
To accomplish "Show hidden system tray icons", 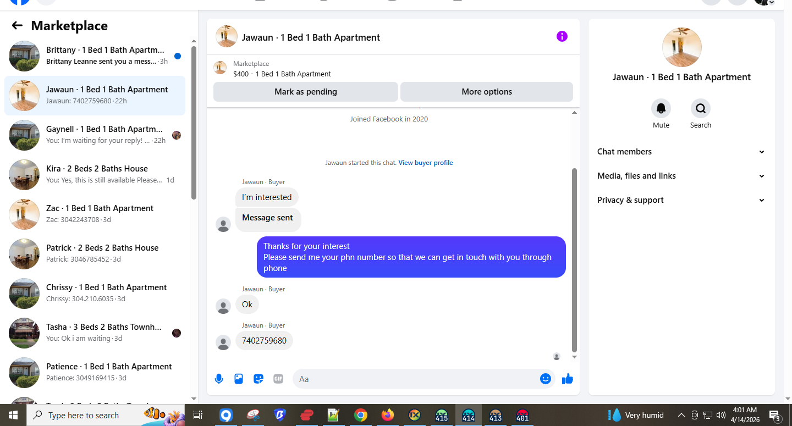I will point(681,415).
